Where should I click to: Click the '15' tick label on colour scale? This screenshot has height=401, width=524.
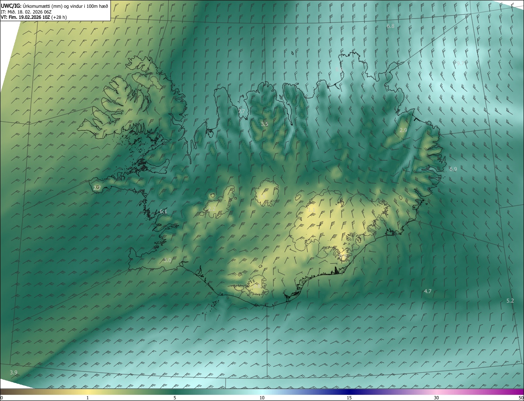[x=349, y=398]
